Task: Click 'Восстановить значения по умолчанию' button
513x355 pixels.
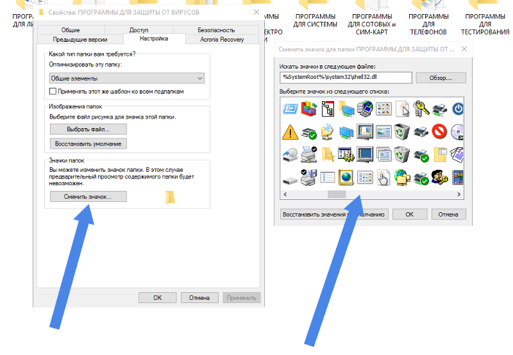Action: pos(334,215)
